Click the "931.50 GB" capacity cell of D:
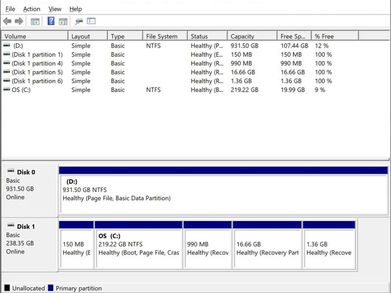 click(245, 46)
